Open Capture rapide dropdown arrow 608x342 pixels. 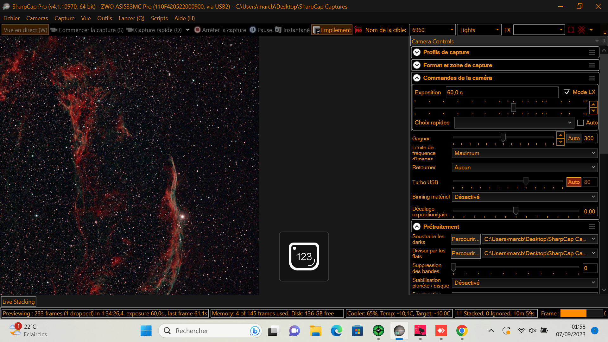pos(188,30)
